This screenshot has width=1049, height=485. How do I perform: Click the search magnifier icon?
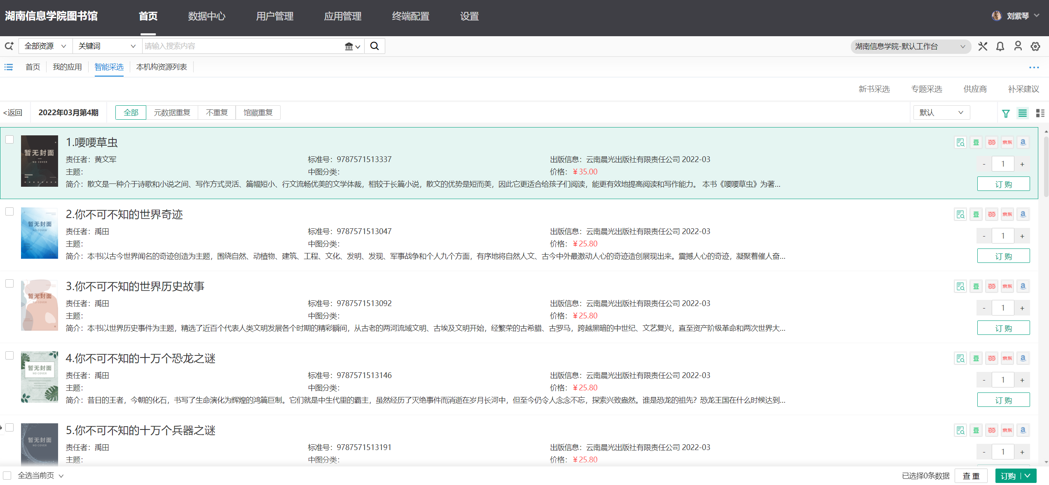[x=375, y=46]
